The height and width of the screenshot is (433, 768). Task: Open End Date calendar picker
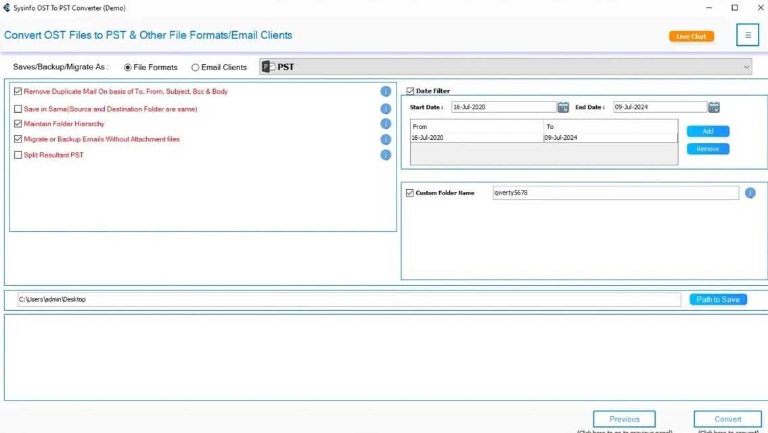pyautogui.click(x=714, y=107)
